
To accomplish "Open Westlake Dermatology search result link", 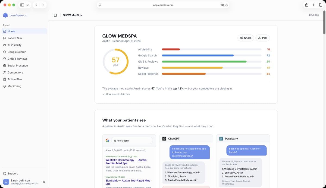I will point(126,162).
